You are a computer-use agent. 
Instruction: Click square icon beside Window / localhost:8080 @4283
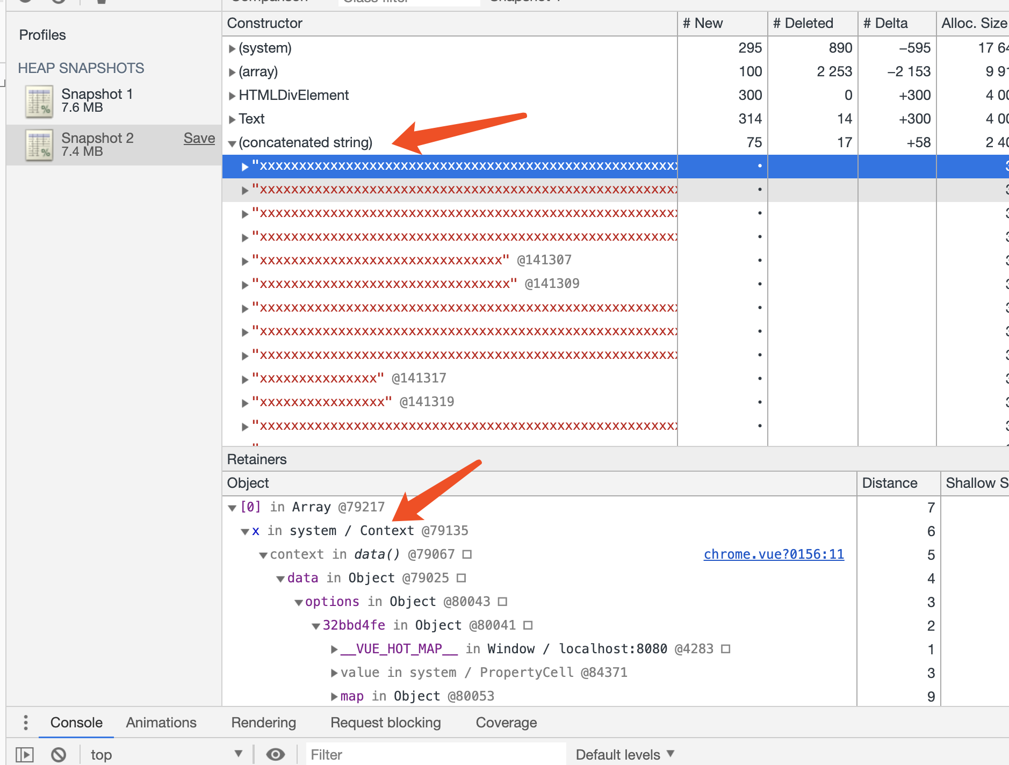725,649
